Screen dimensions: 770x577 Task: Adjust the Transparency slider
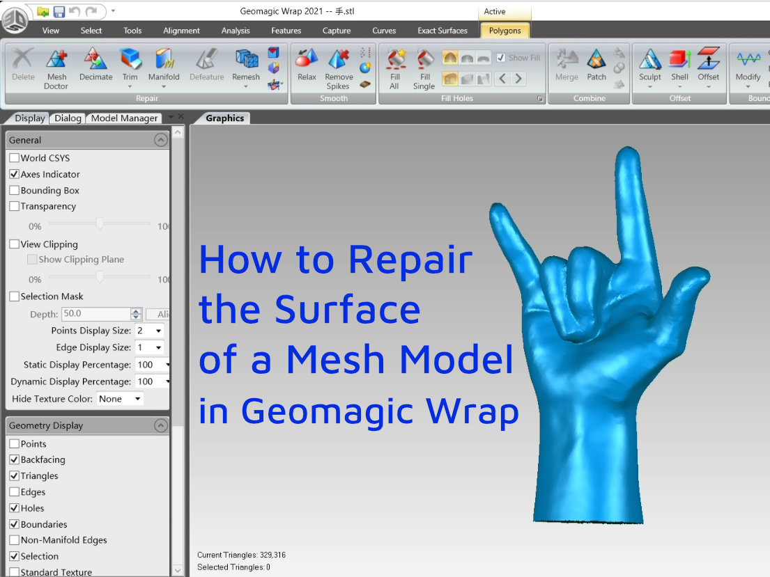click(100, 224)
